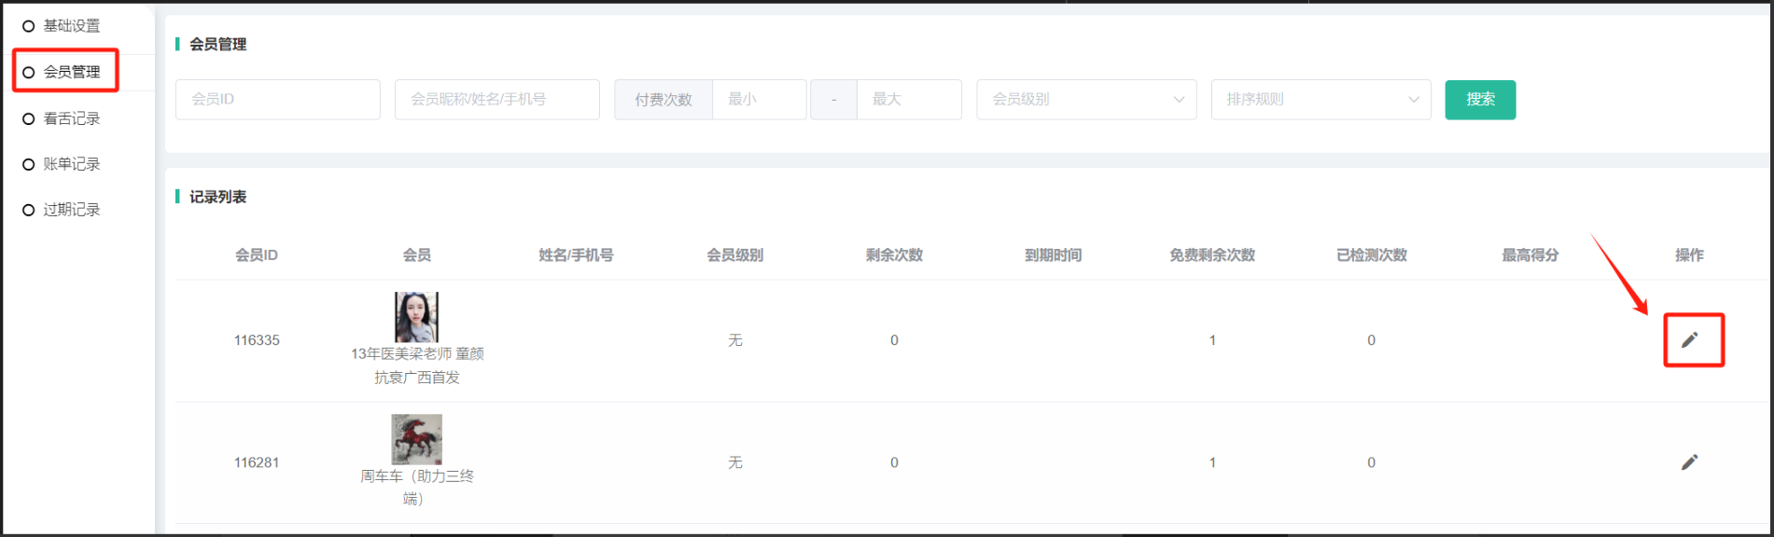Open 账单记录 in the sidebar

coord(71,164)
